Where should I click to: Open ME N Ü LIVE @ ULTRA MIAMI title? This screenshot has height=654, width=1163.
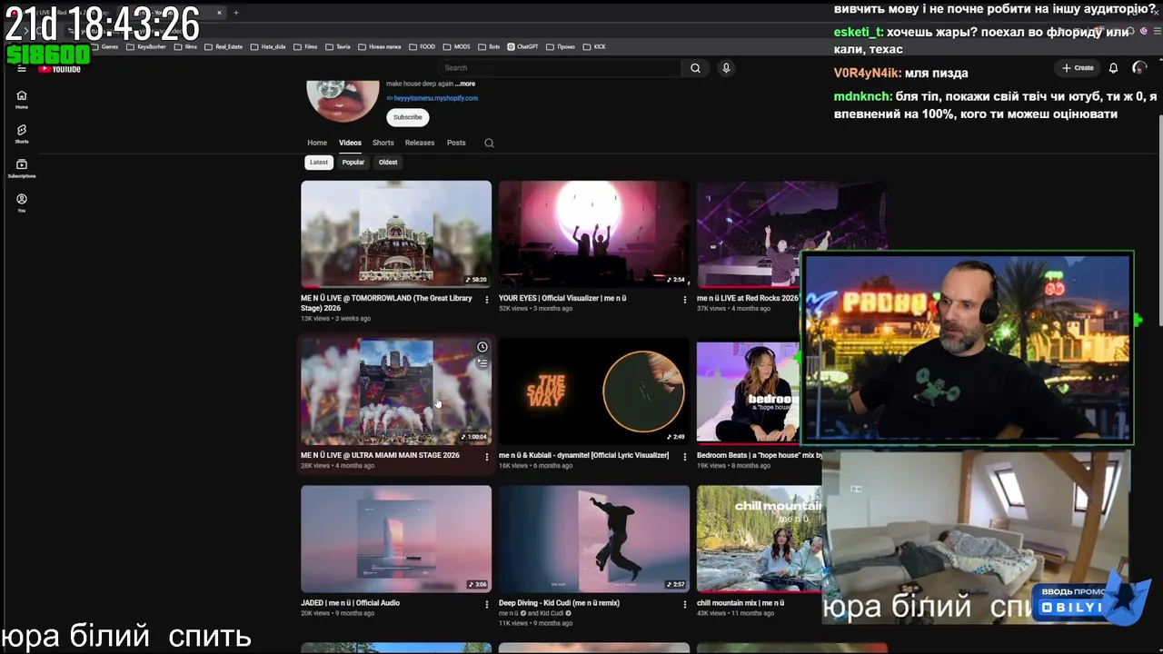[380, 455]
